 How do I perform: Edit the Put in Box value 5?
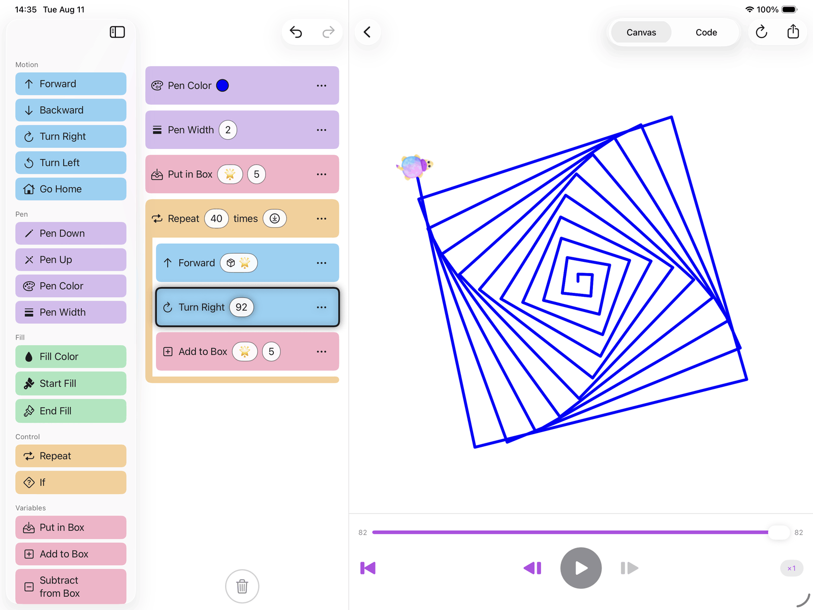257,174
